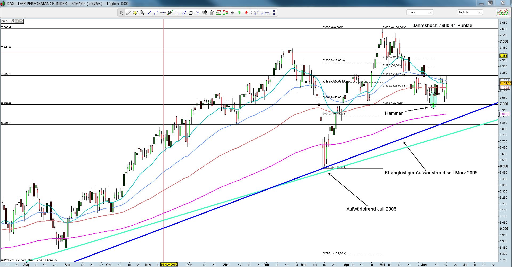Image resolution: width=512 pixels, height=267 pixels.
Task: Toggle the mouse pointer selection mode
Action: [x=121, y=13]
